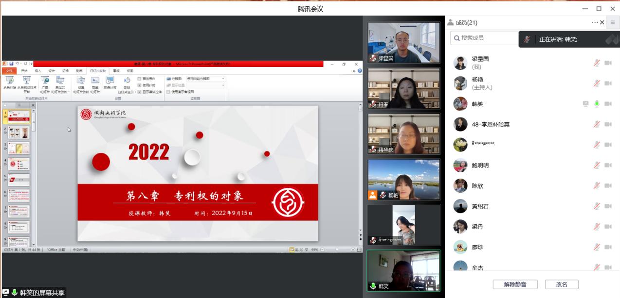Click 韩笑's green microphone icon in list
Screen dimensions: 620x298
pos(597,104)
